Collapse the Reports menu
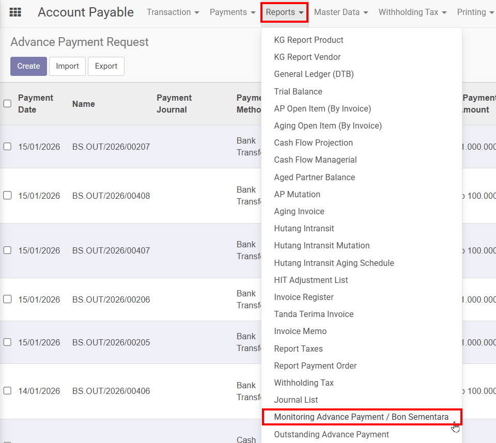Screen dimensions: 496x443 (285, 12)
